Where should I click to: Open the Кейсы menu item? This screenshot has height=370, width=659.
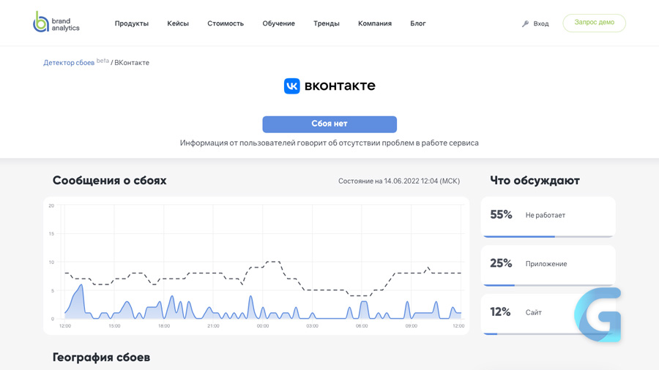tap(178, 23)
